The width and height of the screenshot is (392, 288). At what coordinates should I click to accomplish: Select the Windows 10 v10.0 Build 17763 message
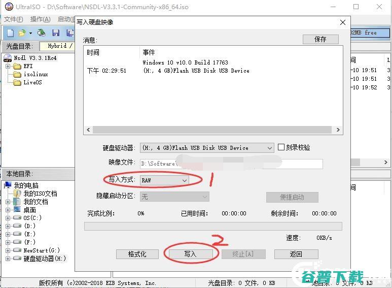point(185,62)
